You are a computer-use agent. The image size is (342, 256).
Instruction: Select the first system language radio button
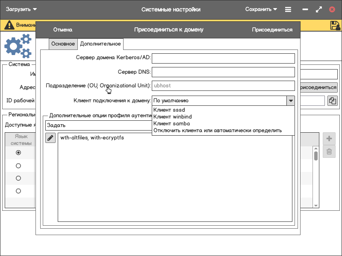tap(18, 153)
